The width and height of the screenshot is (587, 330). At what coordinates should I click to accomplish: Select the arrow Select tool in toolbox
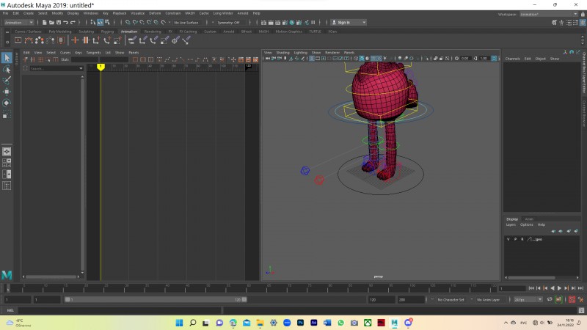tap(7, 58)
